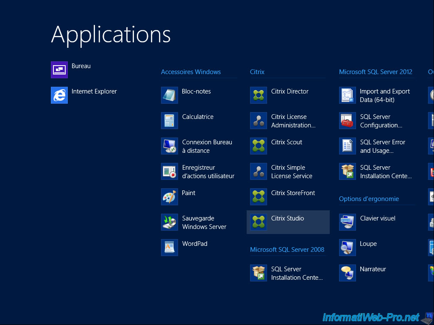Click the 'Bureau' label text
Screen dimensions: 434x325
(x=81, y=66)
